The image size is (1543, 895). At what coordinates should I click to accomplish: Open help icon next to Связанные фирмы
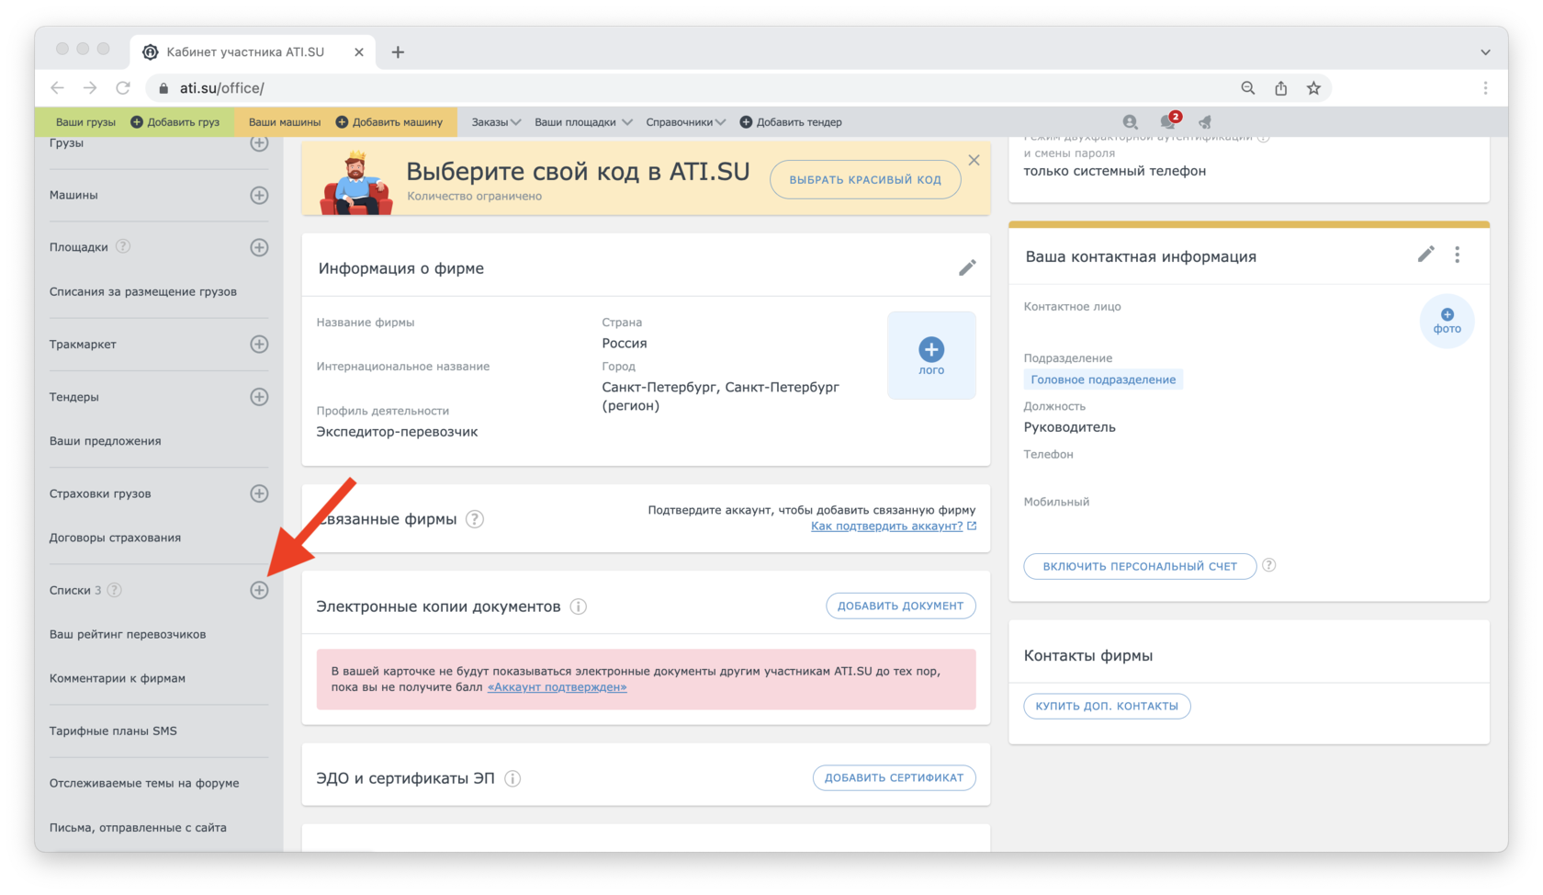[475, 519]
